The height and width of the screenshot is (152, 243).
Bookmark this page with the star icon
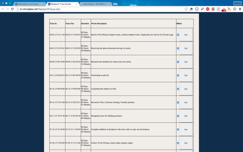click(x=186, y=9)
